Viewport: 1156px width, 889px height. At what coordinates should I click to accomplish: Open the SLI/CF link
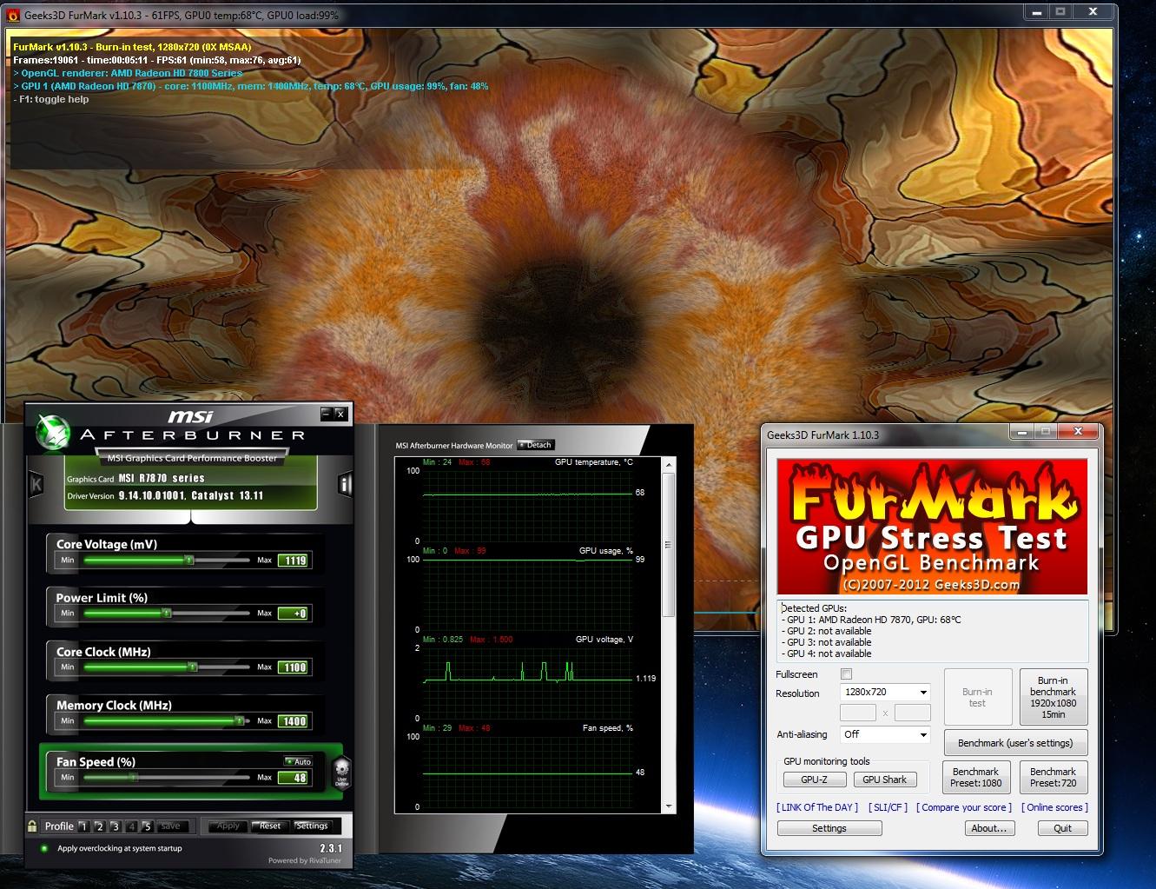887,807
